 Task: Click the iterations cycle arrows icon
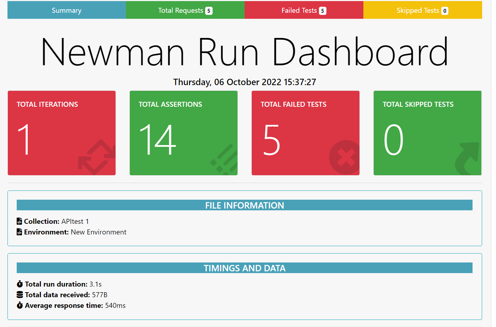pyautogui.click(x=97, y=157)
